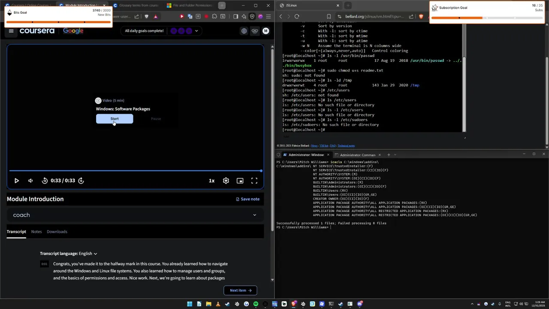Switch to the Notes tab
The height and width of the screenshot is (309, 549).
pos(36,232)
